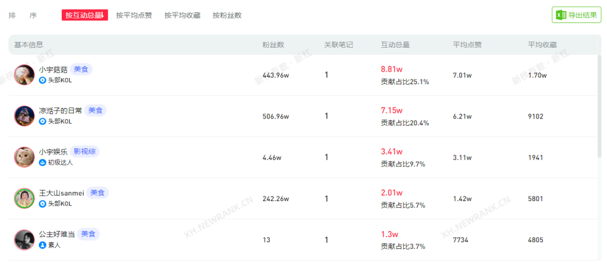Sort by 按互动总量
Image resolution: width=607 pixels, height=268 pixels.
85,15
